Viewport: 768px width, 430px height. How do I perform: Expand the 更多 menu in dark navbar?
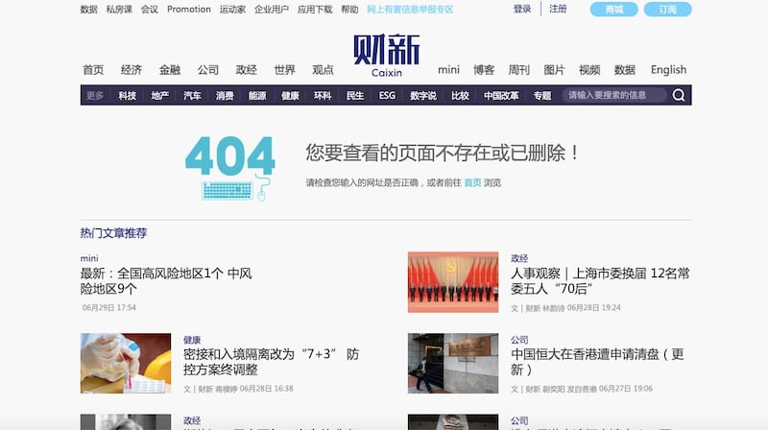(95, 96)
